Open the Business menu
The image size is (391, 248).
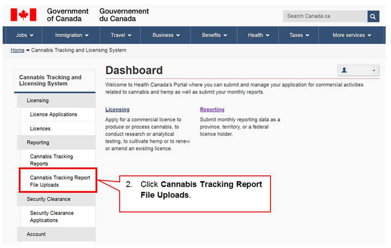166,35
